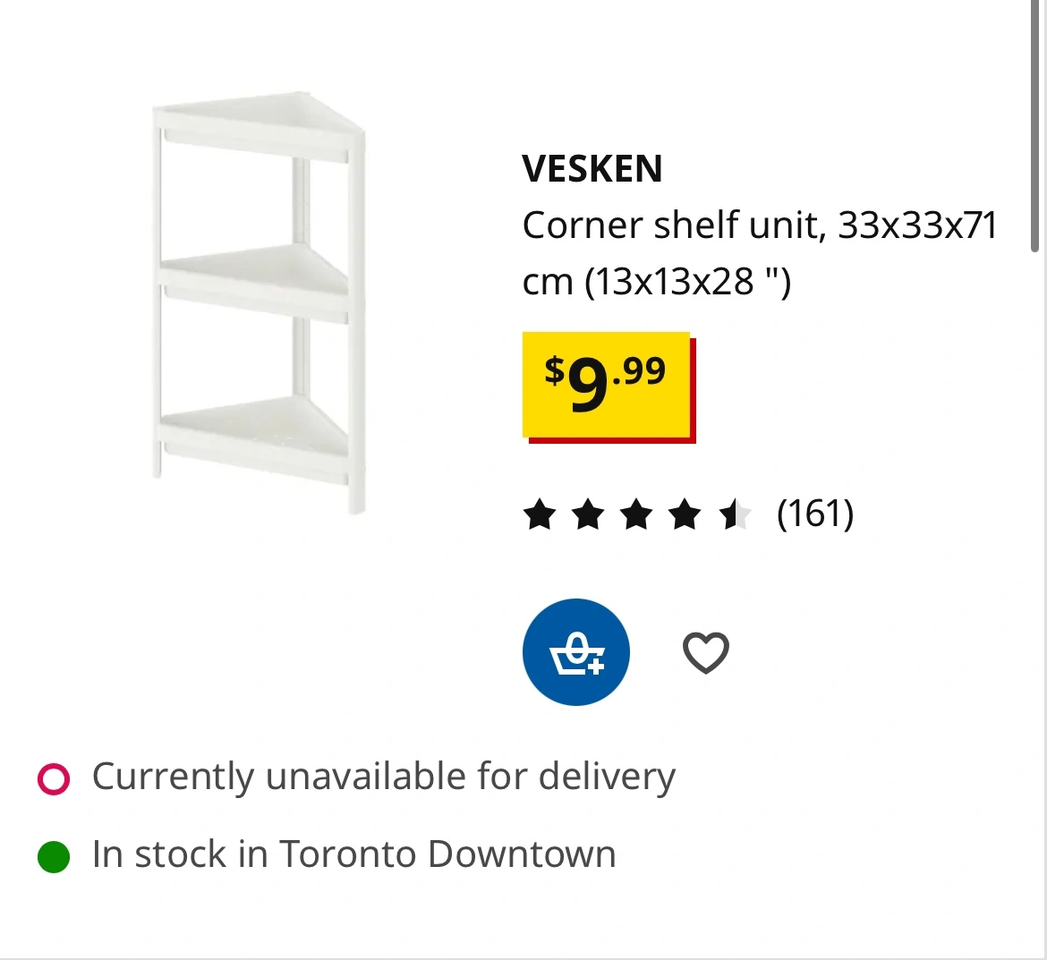View the star rating breakdown
This screenshot has width=1047, height=960.
tap(638, 514)
